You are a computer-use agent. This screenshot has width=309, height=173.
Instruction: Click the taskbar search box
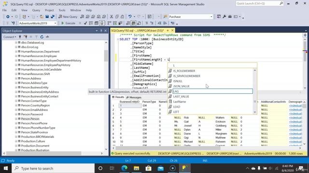[53, 168]
